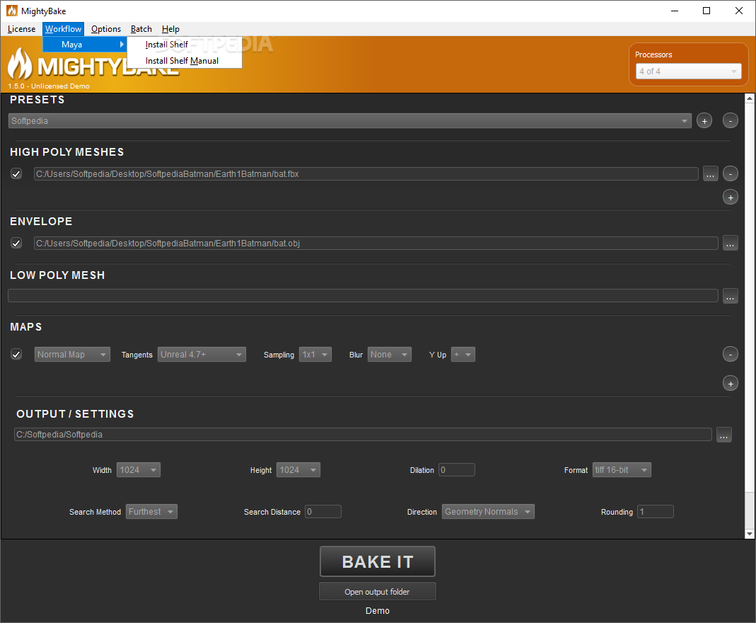
Task: Disable the Normal Map checkbox
Action: (x=16, y=355)
